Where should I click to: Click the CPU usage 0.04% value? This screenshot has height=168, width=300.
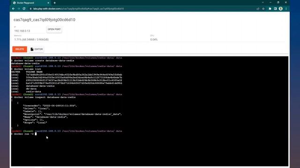pyautogui.click(x=154, y=40)
